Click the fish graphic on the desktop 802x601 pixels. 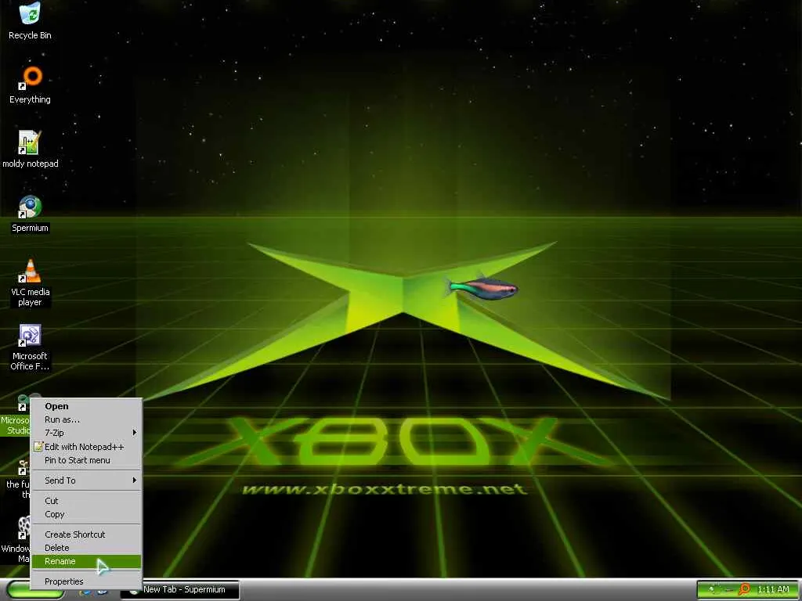pos(482,288)
